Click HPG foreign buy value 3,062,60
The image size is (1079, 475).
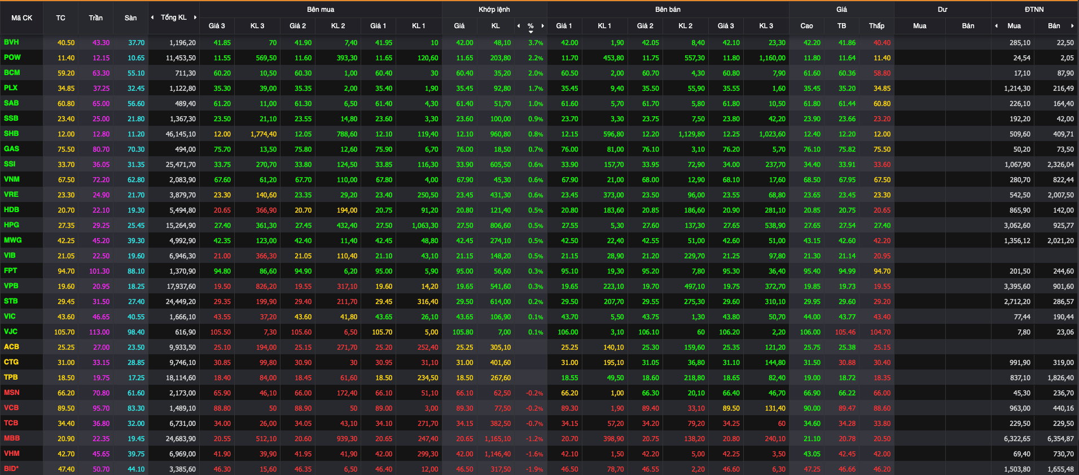(1017, 226)
